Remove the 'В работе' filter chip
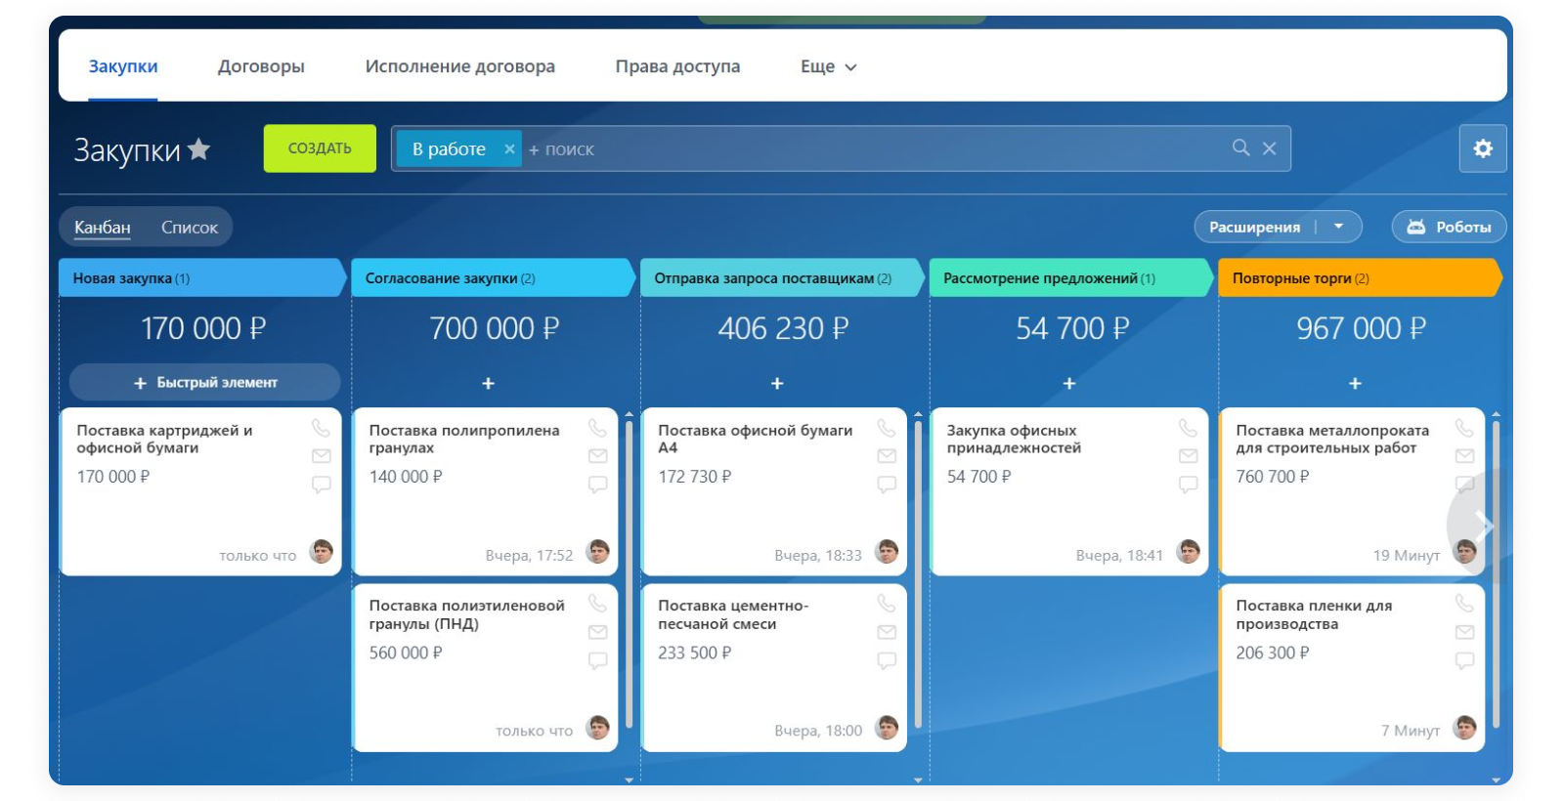Image resolution: width=1564 pixels, height=801 pixels. pos(509,148)
